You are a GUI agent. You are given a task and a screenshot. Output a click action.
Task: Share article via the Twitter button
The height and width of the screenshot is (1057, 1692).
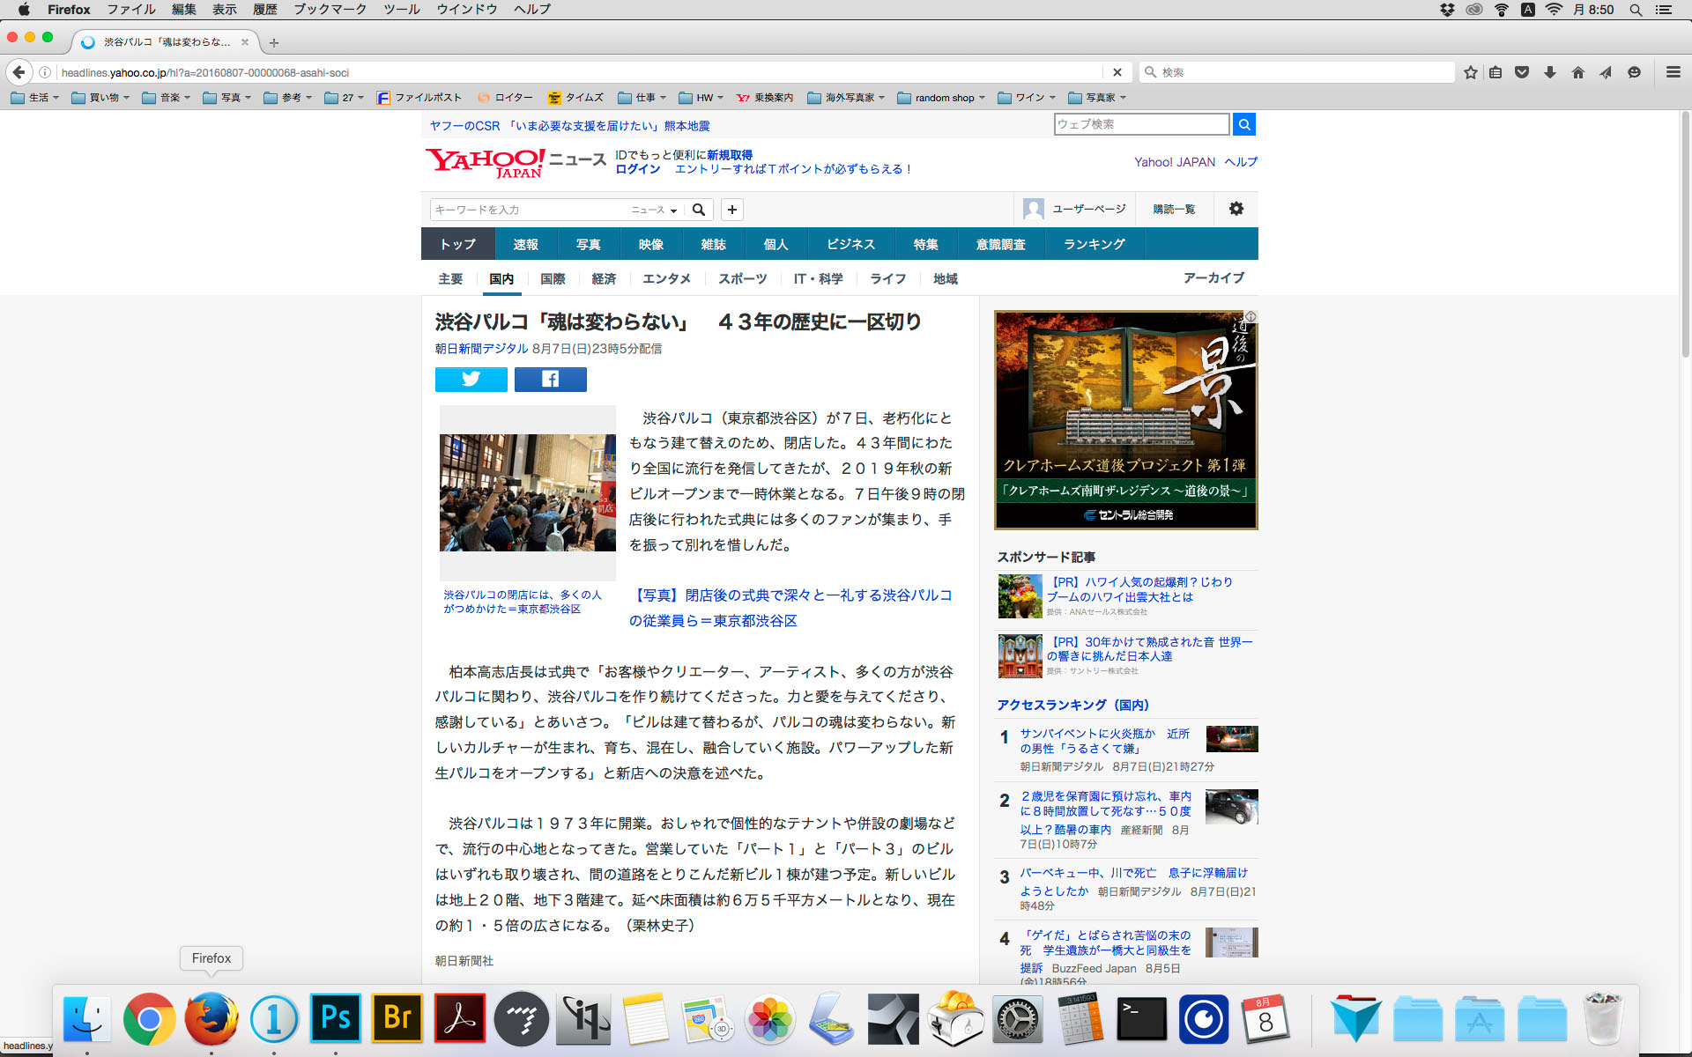pos(471,379)
